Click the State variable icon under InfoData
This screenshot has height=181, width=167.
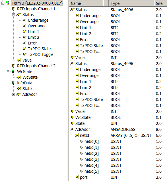coord(19,89)
